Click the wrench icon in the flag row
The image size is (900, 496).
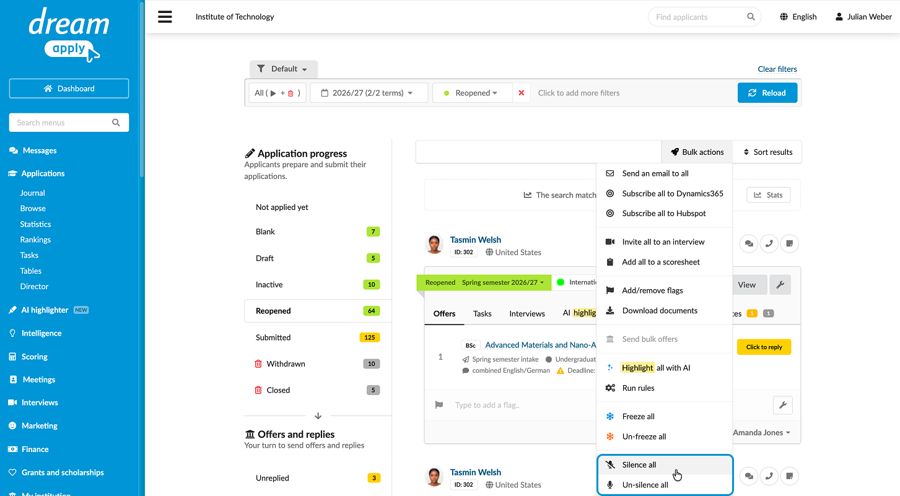click(x=783, y=406)
